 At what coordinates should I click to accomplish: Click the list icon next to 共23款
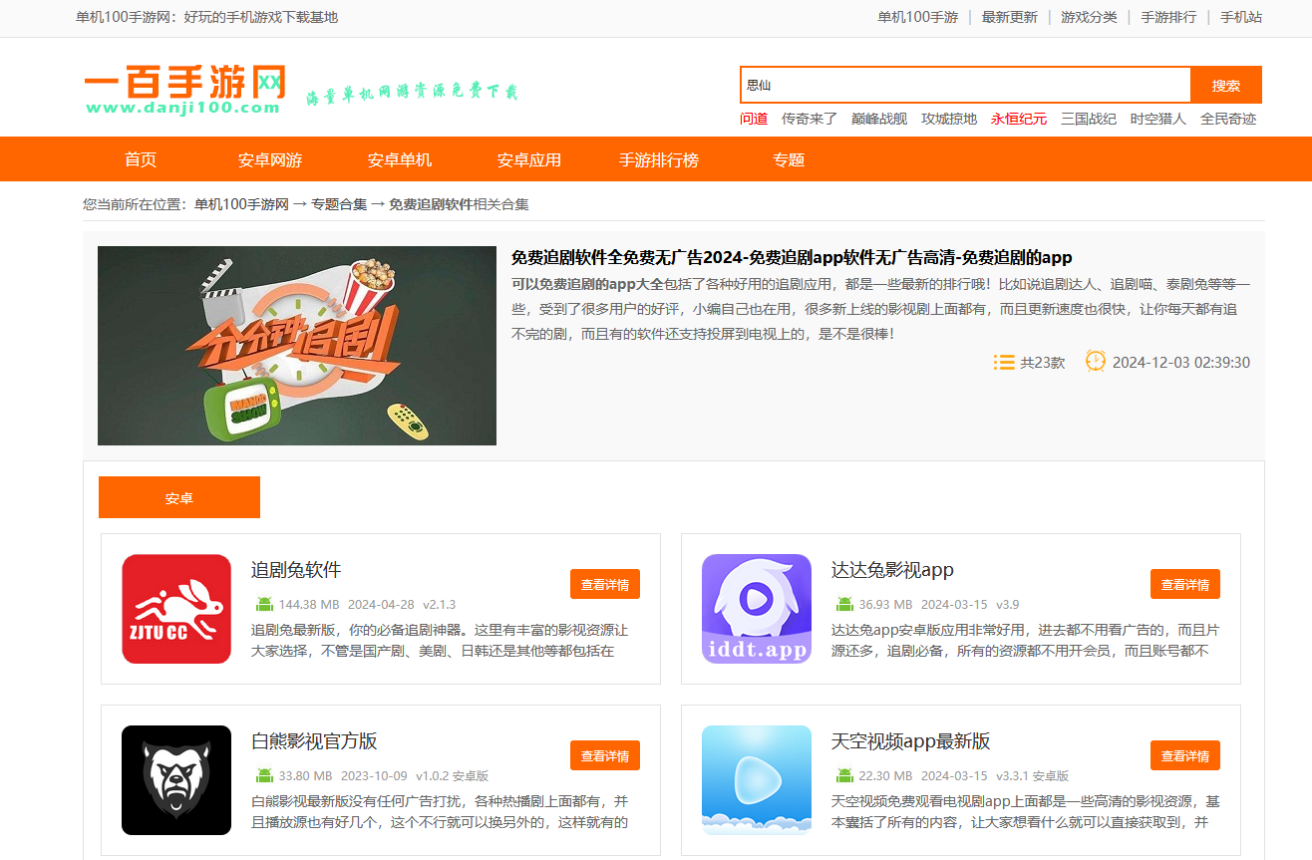click(1004, 362)
